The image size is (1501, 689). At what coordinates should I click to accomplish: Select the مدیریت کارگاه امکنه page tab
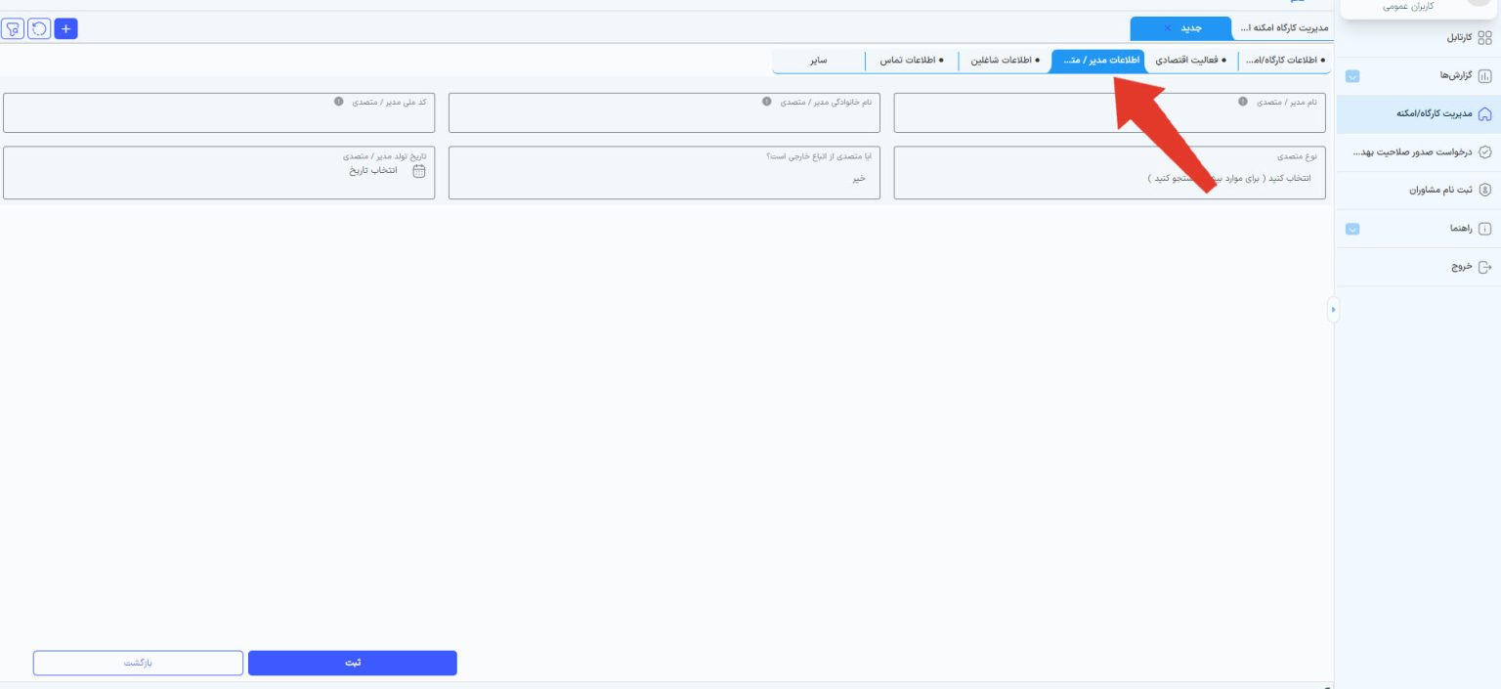pyautogui.click(x=1283, y=28)
